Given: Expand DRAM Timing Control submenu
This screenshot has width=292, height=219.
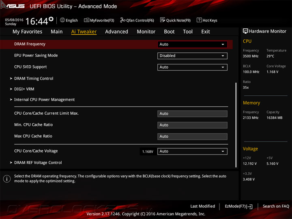Looking at the screenshot, I should click(x=34, y=78).
